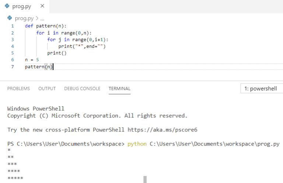The image size is (283, 183).
Task: Click the 'for i in range(0,n):' line
Action: pyautogui.click(x=64, y=33)
